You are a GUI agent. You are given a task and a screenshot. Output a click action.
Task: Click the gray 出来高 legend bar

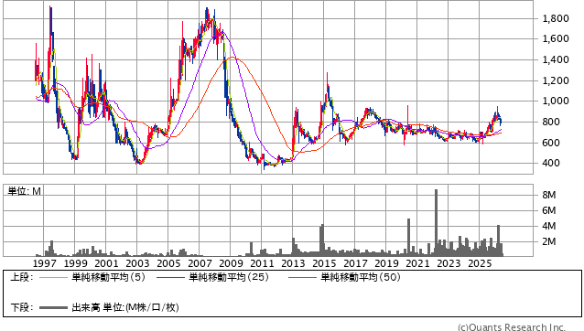pos(54,307)
